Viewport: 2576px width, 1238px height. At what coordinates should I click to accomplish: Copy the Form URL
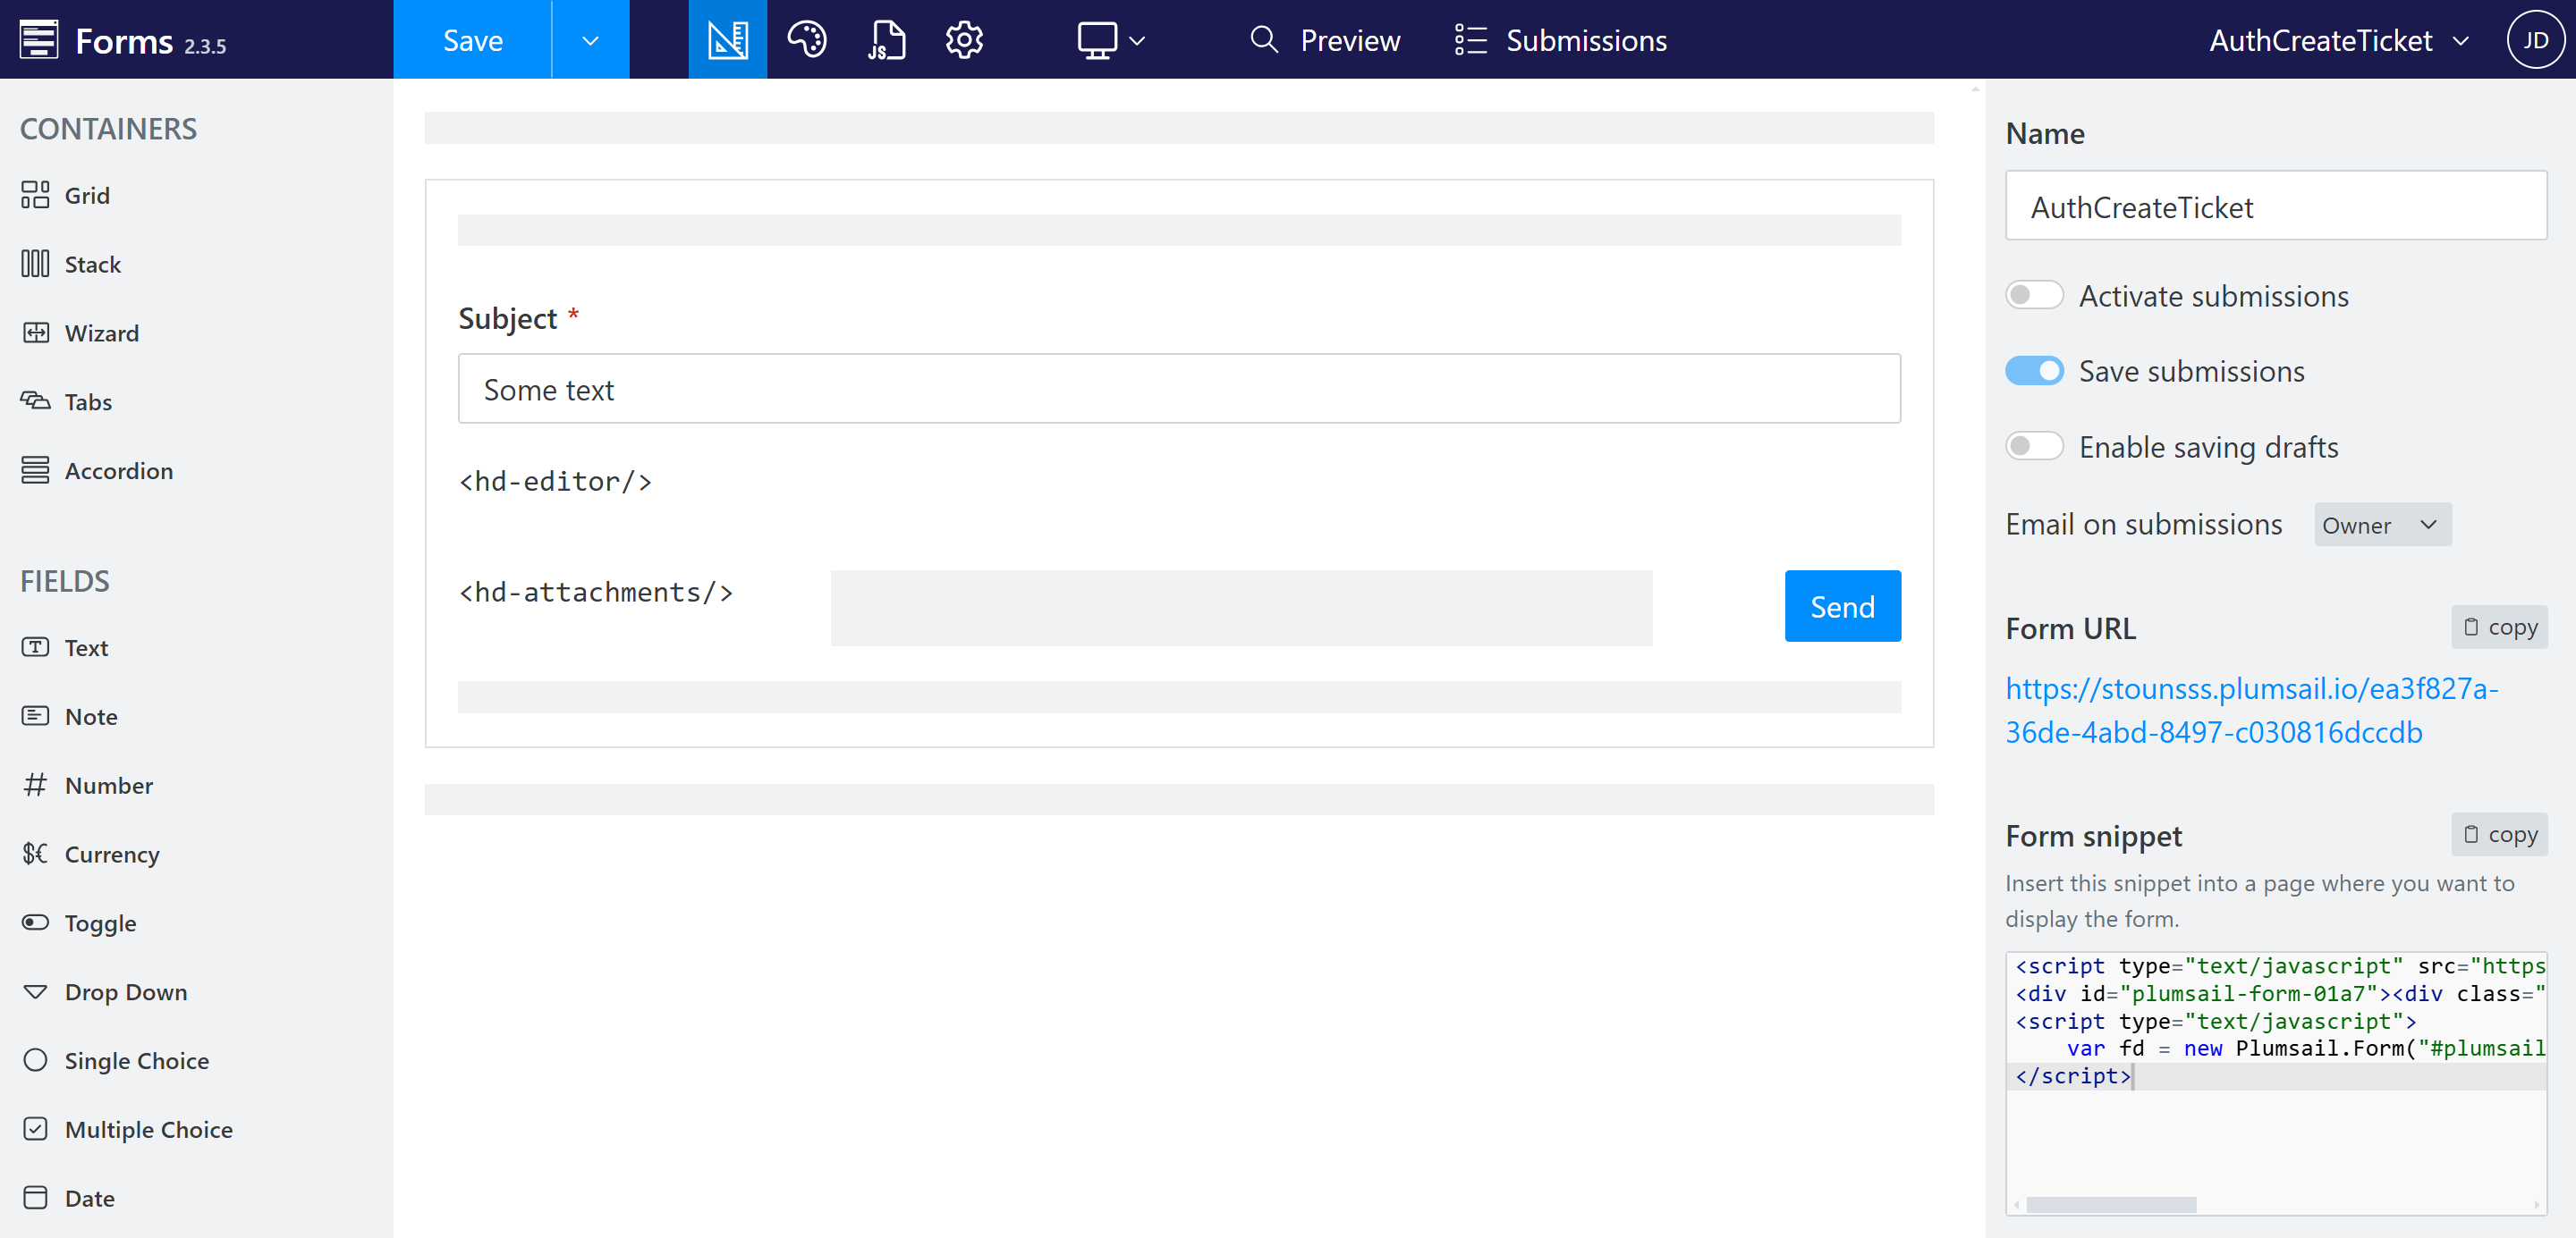(2498, 627)
